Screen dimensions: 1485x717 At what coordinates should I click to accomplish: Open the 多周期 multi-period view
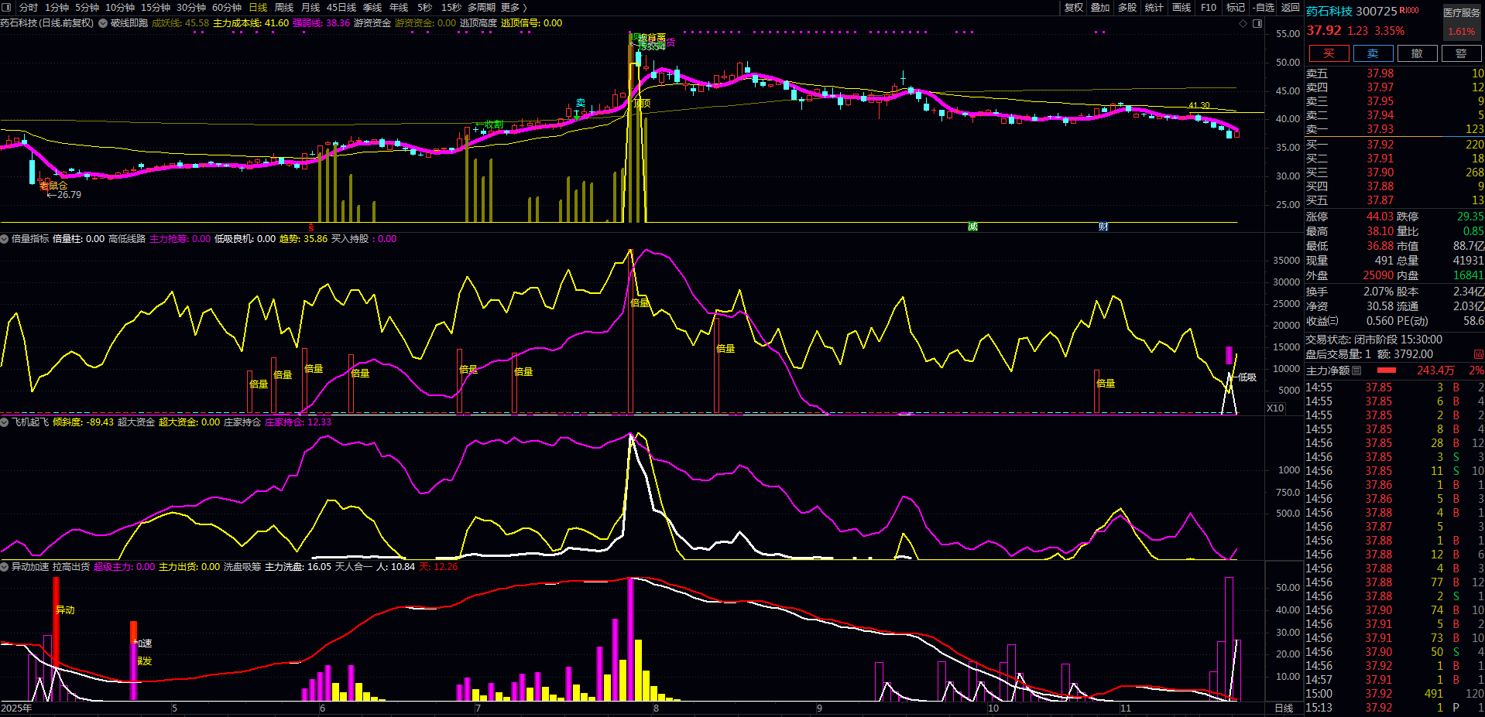tap(482, 7)
